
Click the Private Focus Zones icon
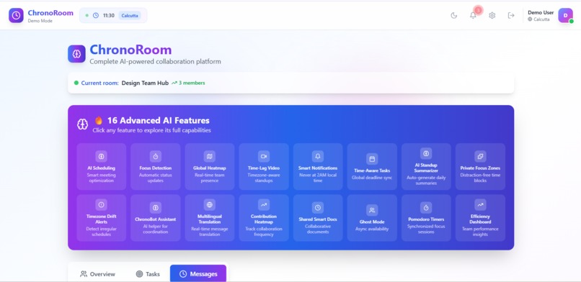pos(480,156)
